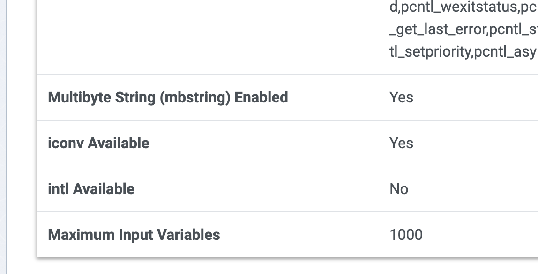
Task: Select the iconv Available label
Action: click(x=98, y=143)
